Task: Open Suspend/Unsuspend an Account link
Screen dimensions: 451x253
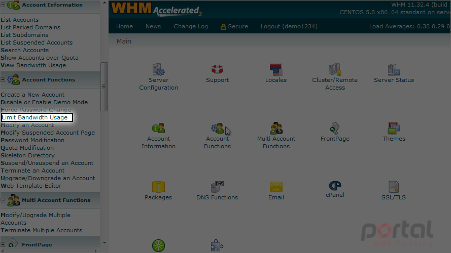Action: pos(47,163)
